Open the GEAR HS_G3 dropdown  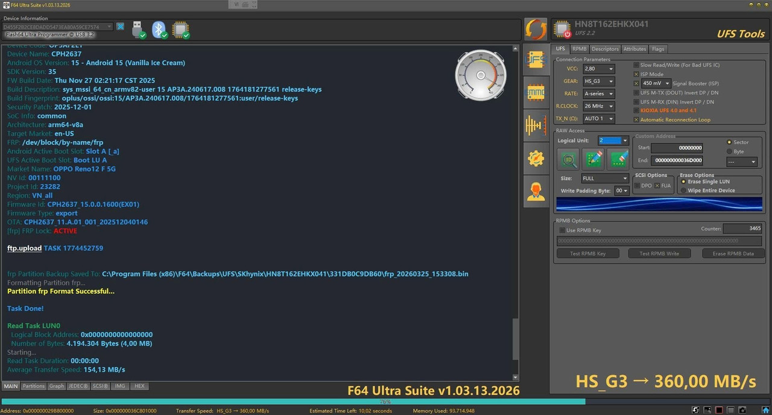click(598, 81)
